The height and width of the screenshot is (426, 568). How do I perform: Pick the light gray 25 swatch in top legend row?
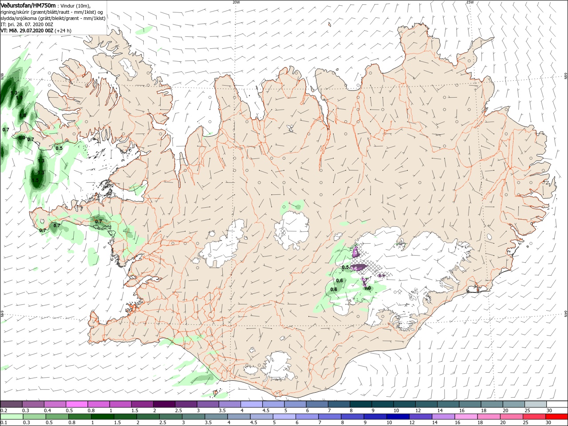(x=536, y=404)
